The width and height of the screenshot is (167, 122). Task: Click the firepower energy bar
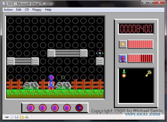point(140,44)
